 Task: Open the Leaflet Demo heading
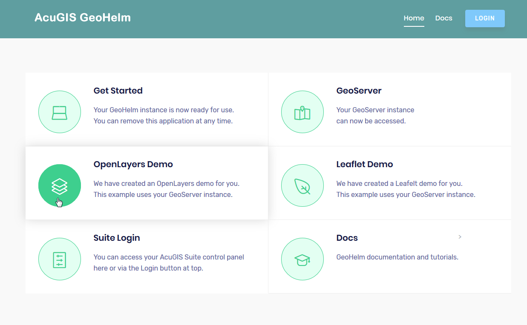(365, 164)
